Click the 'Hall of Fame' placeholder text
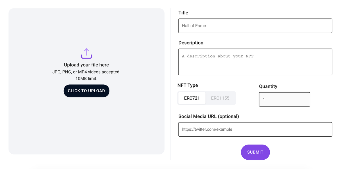This screenshot has height=169, width=341. click(x=194, y=26)
